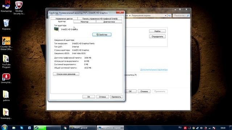The height and width of the screenshot is (130, 232).
Task: Click Разрешение экрана breadcrumb in address bar
Action: pos(141,16)
